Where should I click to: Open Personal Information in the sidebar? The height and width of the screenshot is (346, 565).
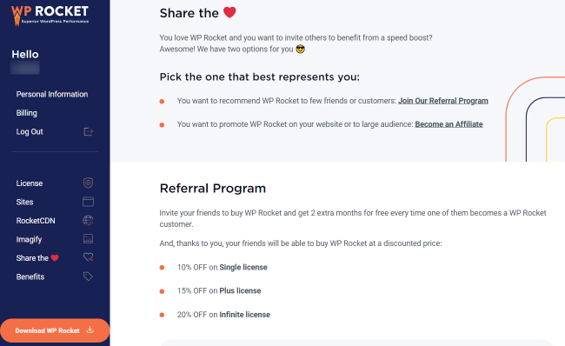tap(52, 94)
